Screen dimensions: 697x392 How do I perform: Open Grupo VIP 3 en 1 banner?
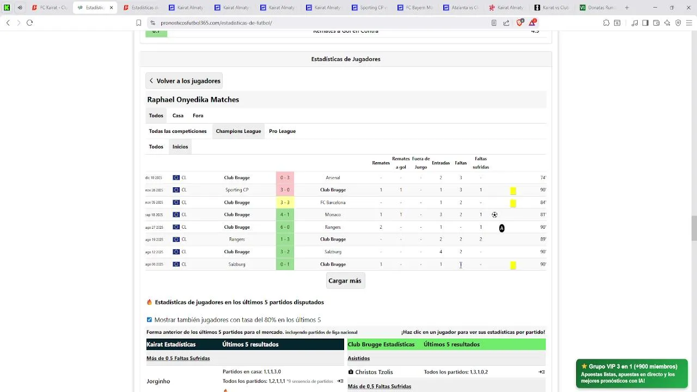pyautogui.click(x=632, y=373)
